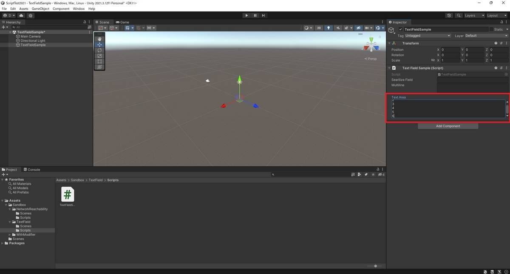
Task: Select the TextFieldSample script in the Project panel
Action: 67,195
